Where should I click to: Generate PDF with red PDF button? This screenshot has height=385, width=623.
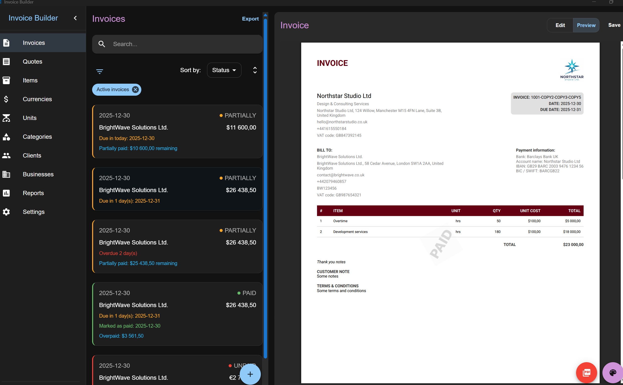[586, 373]
